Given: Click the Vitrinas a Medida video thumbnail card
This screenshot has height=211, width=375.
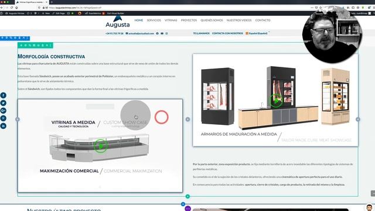Looking at the screenshot, I should 100,146.
